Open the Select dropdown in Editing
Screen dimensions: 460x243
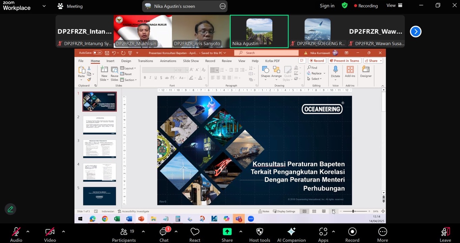[314, 79]
